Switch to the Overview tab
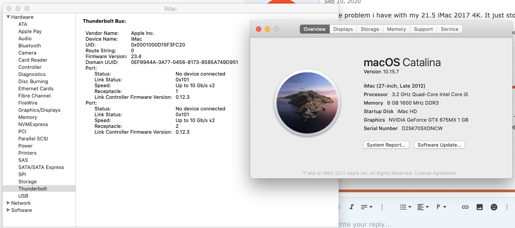515x228 pixels. tap(314, 29)
